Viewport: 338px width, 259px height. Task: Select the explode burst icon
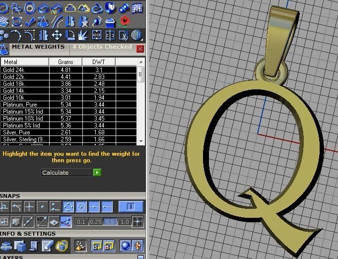pos(83,35)
